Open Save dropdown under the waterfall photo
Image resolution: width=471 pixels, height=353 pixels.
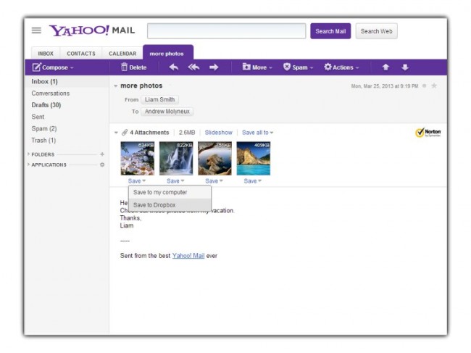[175, 181]
